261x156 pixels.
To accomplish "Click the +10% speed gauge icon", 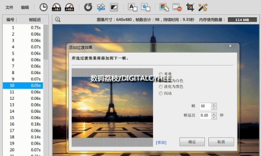I will tap(70, 7).
